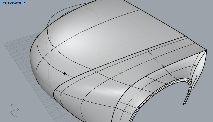
Task: Open the Perspective viewport dropdown arrow
Action: pos(24,2)
